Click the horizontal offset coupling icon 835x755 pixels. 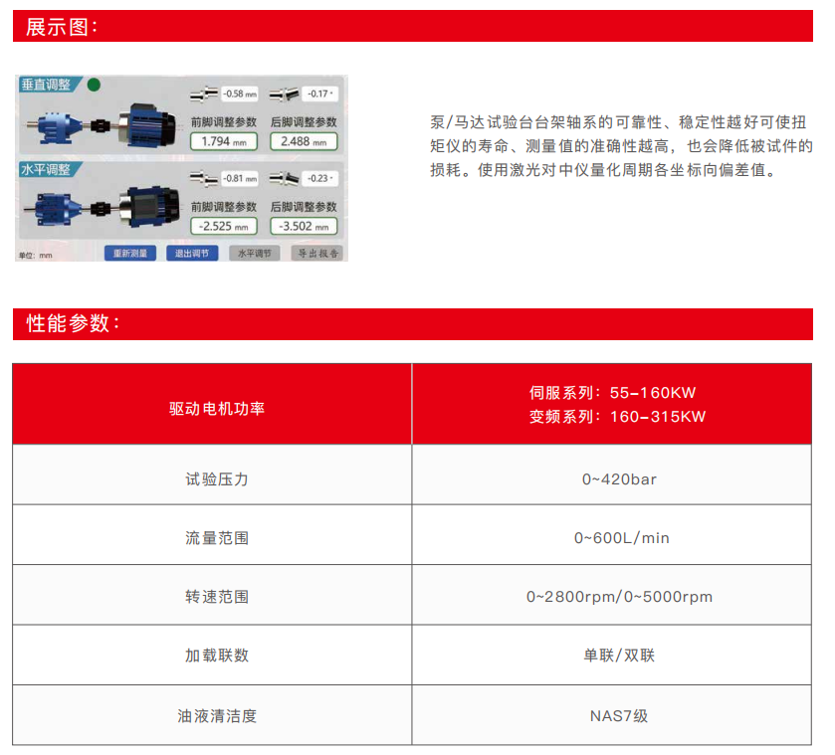point(204,178)
